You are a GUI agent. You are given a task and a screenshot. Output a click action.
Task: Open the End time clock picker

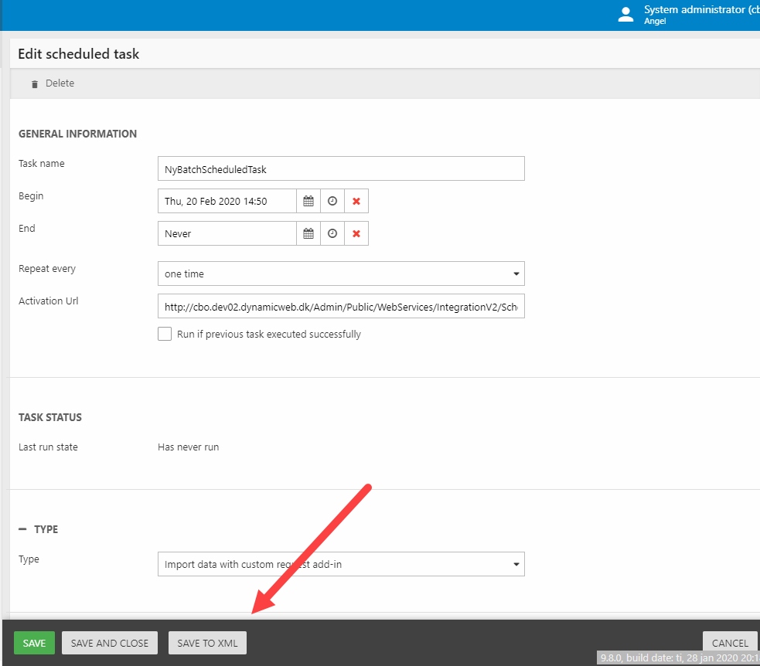332,233
